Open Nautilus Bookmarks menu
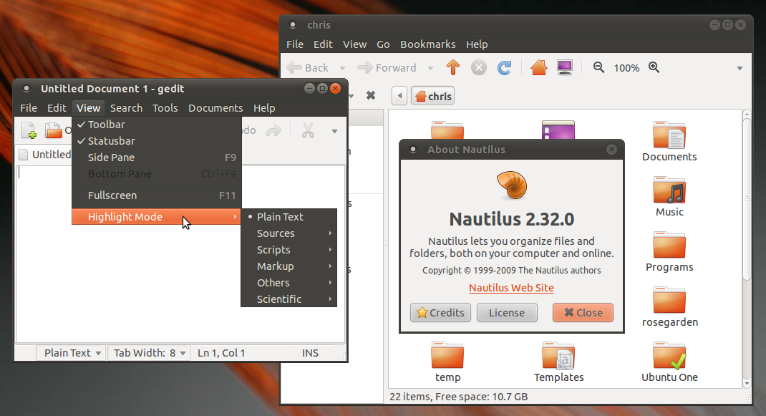766x416 pixels. (427, 44)
